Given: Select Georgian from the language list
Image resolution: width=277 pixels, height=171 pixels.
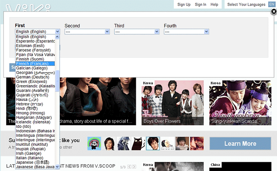Looking at the screenshot, I should click(x=35, y=72).
